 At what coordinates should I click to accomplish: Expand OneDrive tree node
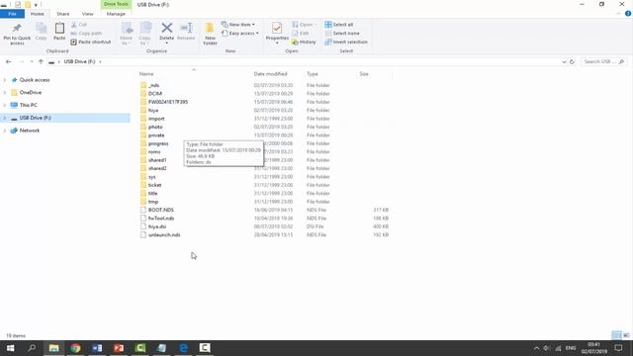5,92
